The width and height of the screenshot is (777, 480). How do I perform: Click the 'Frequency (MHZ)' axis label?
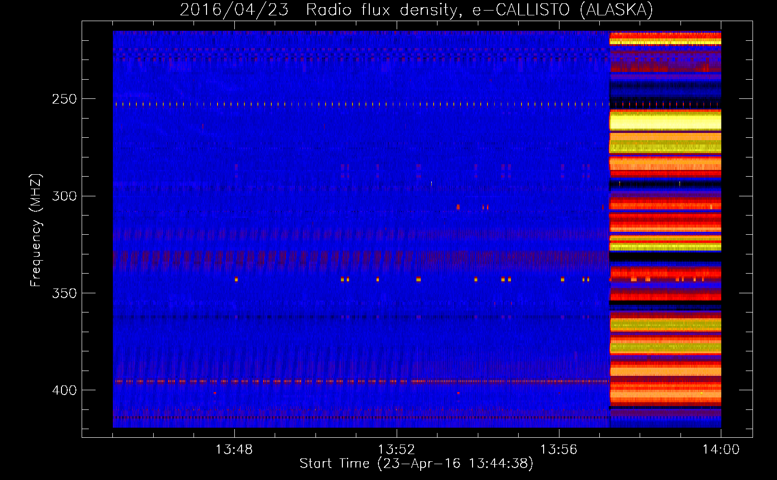click(36, 230)
